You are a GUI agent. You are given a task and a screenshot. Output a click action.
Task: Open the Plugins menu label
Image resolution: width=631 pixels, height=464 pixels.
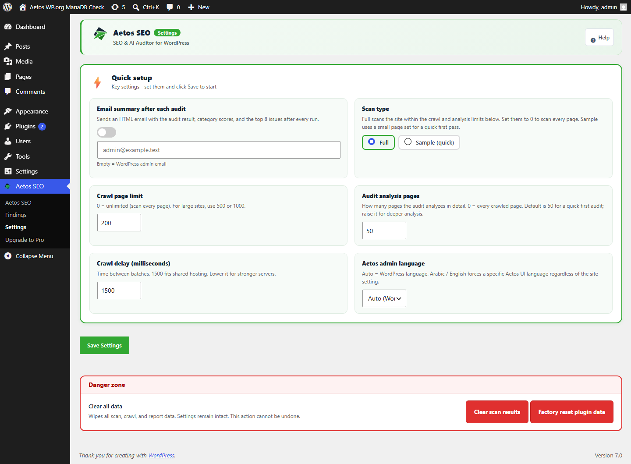coord(25,126)
